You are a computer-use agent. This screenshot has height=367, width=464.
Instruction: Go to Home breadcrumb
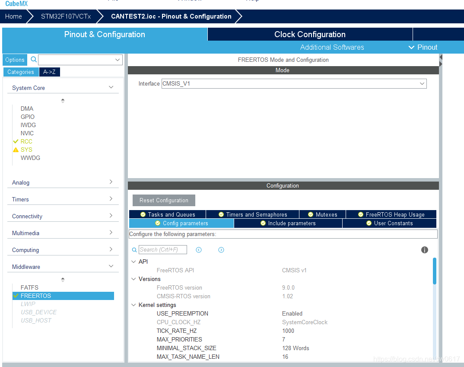pyautogui.click(x=13, y=16)
